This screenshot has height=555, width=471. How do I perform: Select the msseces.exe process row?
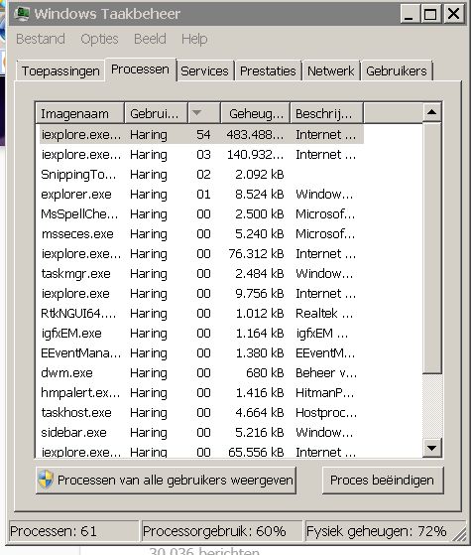[201, 234]
